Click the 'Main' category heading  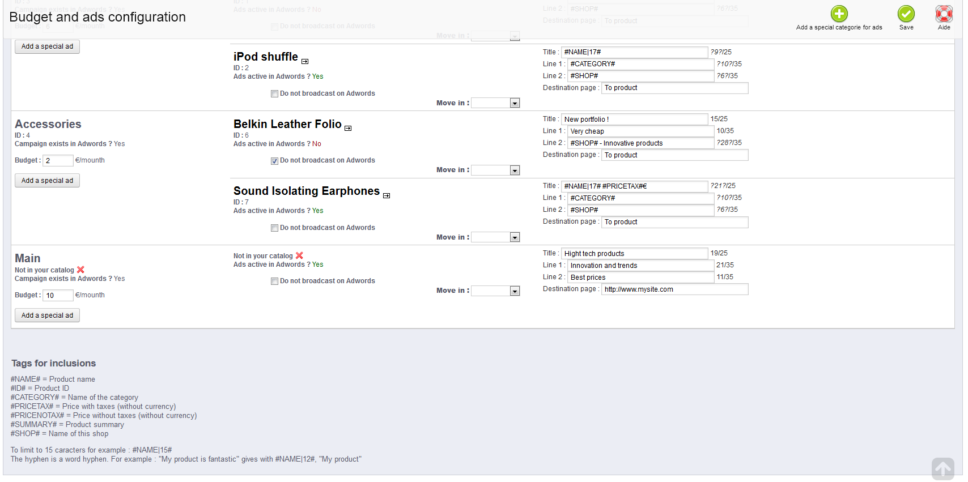28,258
